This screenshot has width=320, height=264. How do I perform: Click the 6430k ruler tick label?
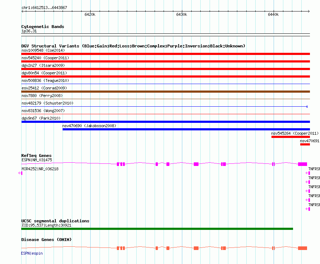coord(182,14)
